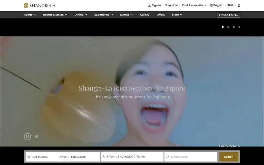The width and height of the screenshot is (264, 165).
Task: Toggle the video mute speaker icon
Action: point(37,137)
